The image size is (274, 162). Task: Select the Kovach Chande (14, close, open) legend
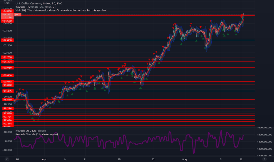[x=36, y=134]
